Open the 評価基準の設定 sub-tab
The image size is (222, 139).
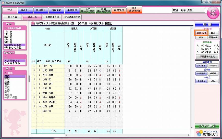(72, 17)
